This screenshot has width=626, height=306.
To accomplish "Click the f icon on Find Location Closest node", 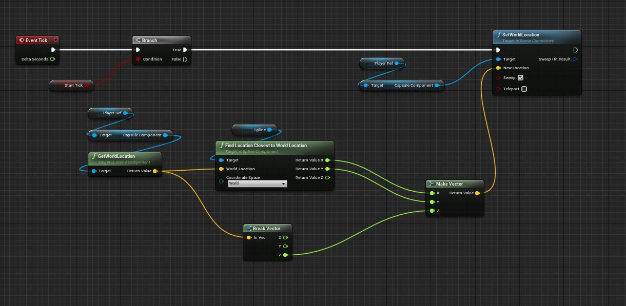I will coord(221,146).
